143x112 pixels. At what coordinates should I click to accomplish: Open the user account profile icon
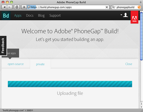(126, 15)
